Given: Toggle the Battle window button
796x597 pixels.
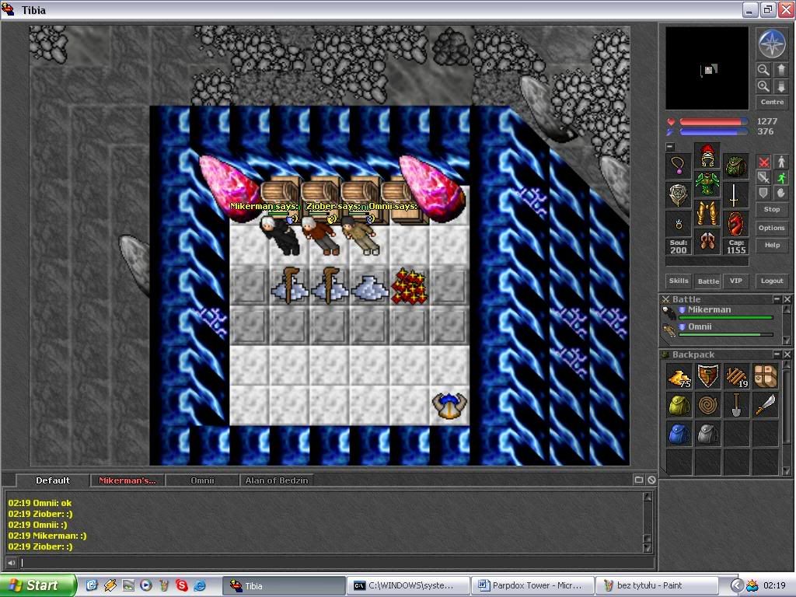Looking at the screenshot, I should tap(708, 281).
